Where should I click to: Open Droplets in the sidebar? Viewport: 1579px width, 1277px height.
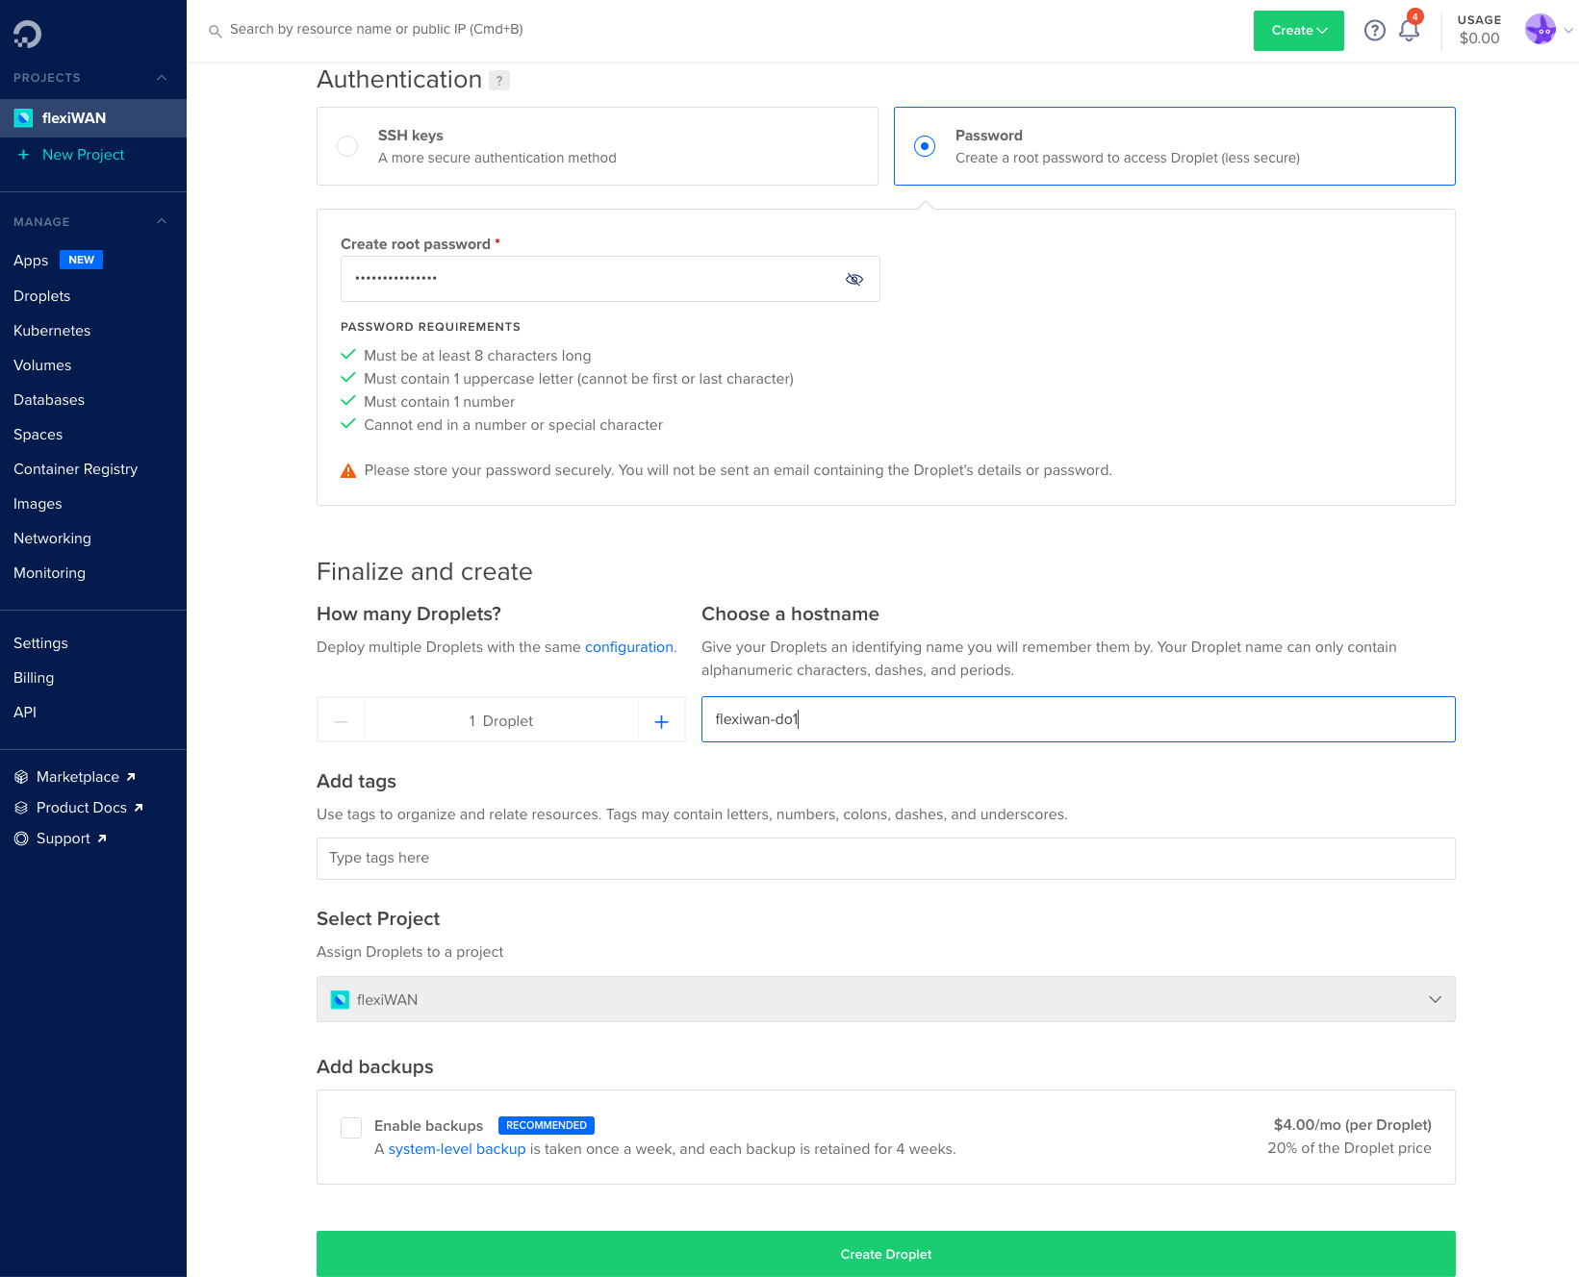(42, 296)
